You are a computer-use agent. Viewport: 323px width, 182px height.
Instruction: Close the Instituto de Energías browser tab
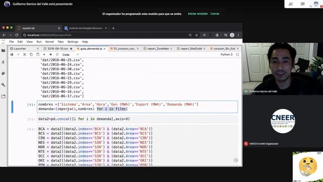(106, 28)
